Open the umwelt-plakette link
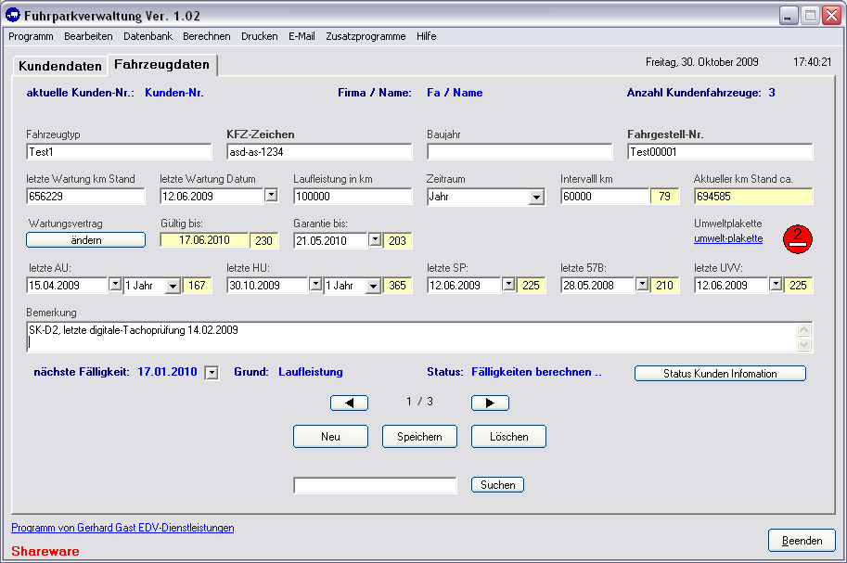Screen dimensions: 847x563 pos(728,238)
